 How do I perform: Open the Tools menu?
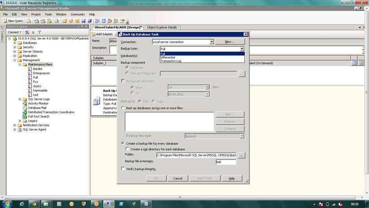(48, 14)
